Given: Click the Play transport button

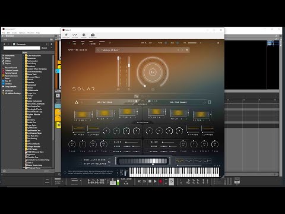Looking at the screenshot, I should click(155, 181).
